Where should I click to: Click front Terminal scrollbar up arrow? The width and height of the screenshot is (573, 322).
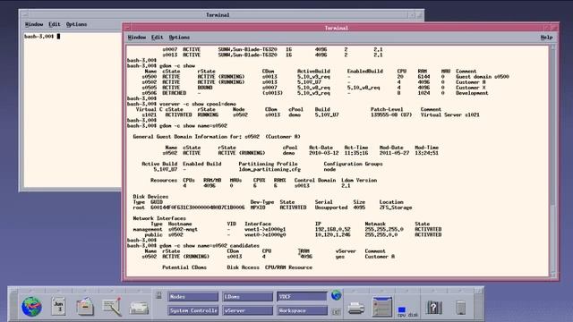point(552,47)
